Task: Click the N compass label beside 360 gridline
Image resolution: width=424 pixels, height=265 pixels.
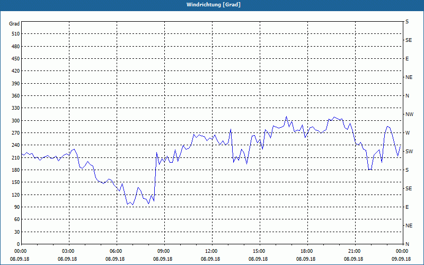Action: [407, 96]
